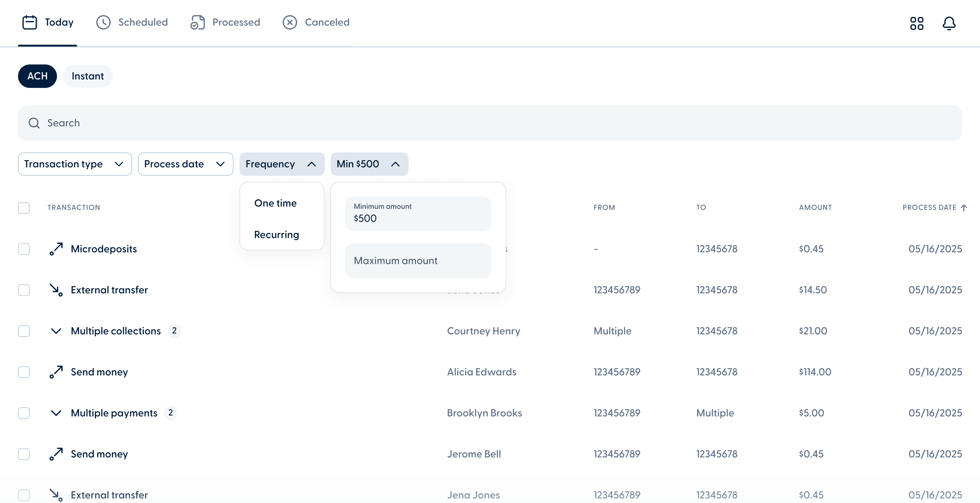Check the select-all checkbox in table header
The width and height of the screenshot is (980, 503).
point(24,208)
